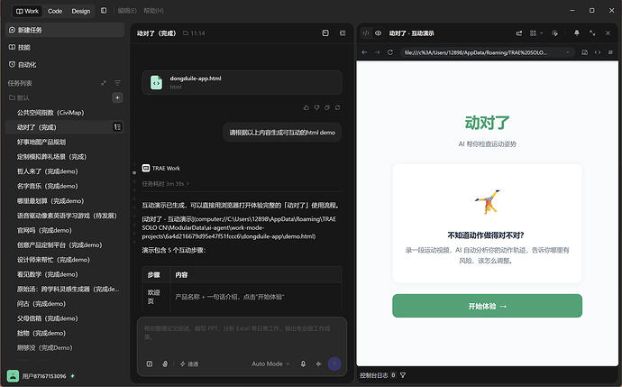The width and height of the screenshot is (622, 387).
Task: Collapse the 默认 folder group
Action: tap(19, 97)
